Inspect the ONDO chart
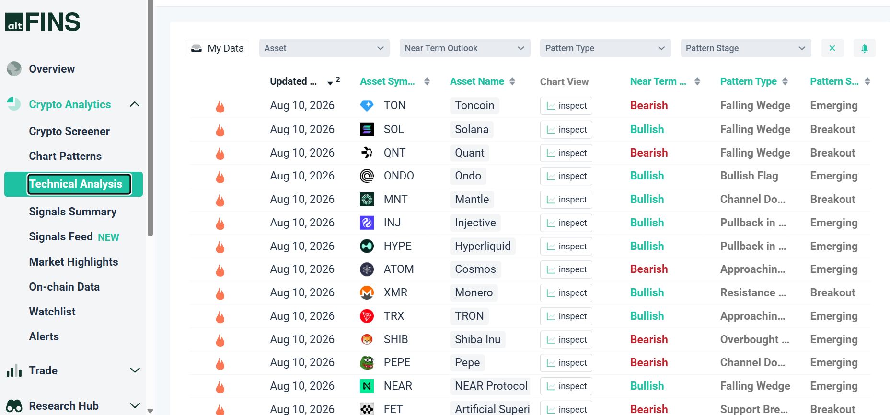 point(566,176)
